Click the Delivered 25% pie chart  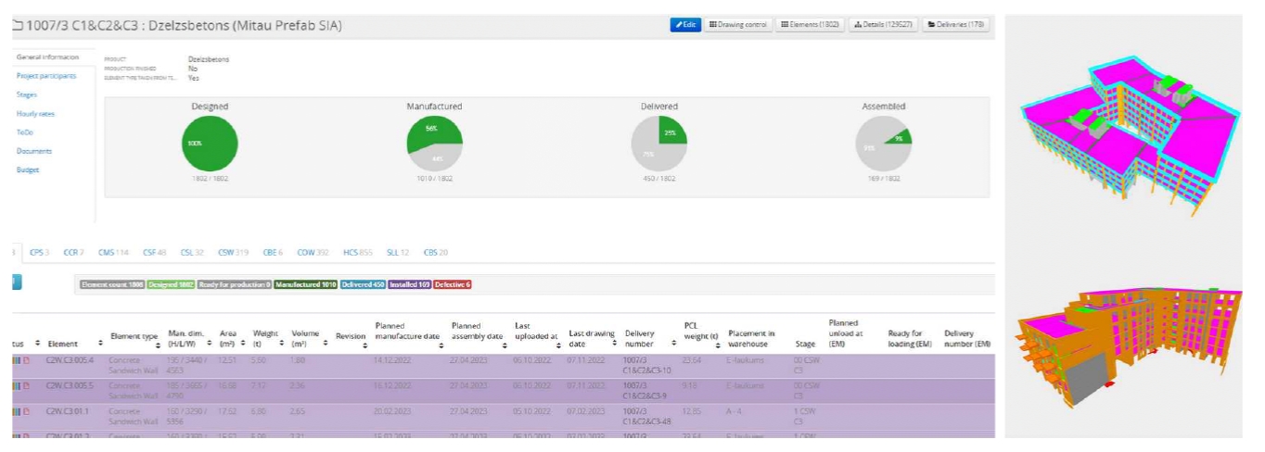(659, 143)
